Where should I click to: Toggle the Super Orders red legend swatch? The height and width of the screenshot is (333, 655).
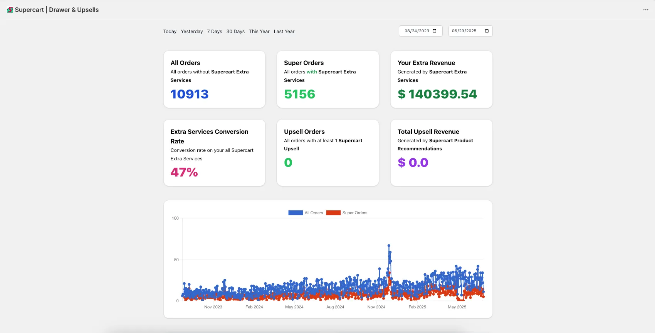[333, 213]
